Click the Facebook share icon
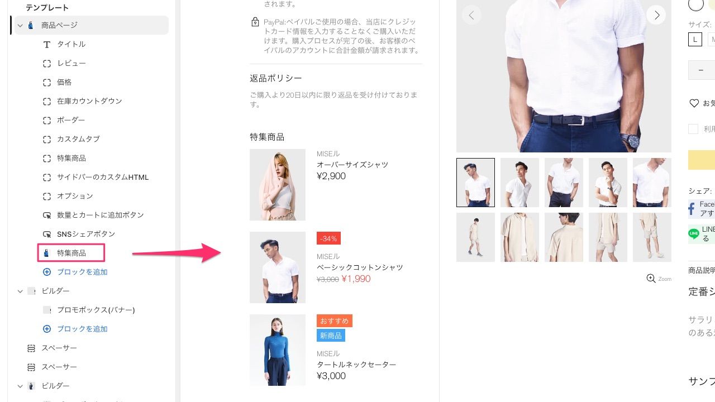This screenshot has width=715, height=402. [692, 209]
